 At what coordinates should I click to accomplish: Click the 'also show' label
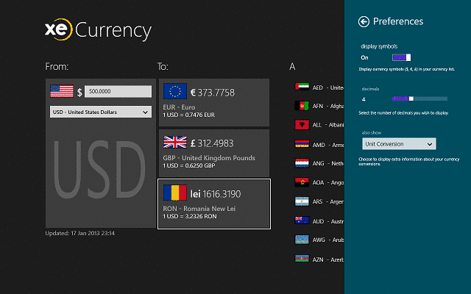(372, 132)
